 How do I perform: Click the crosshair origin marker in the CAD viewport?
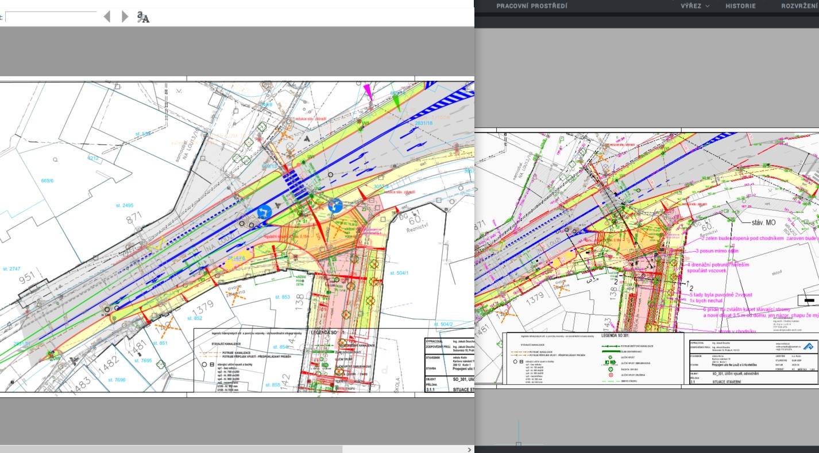pyautogui.click(x=519, y=444)
